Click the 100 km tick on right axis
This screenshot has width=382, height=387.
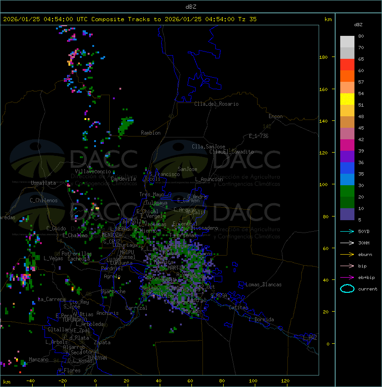click(x=323, y=184)
